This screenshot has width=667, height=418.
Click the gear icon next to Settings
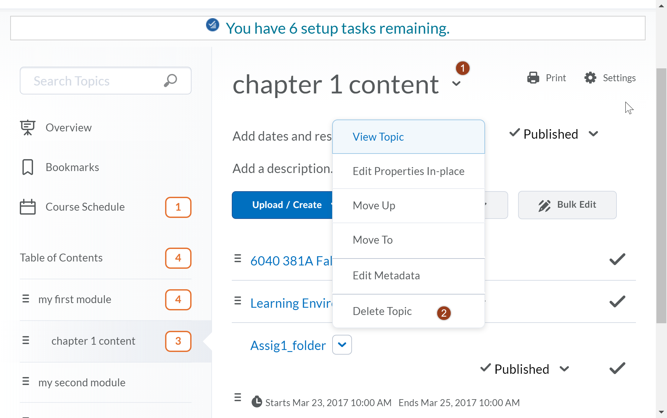590,78
